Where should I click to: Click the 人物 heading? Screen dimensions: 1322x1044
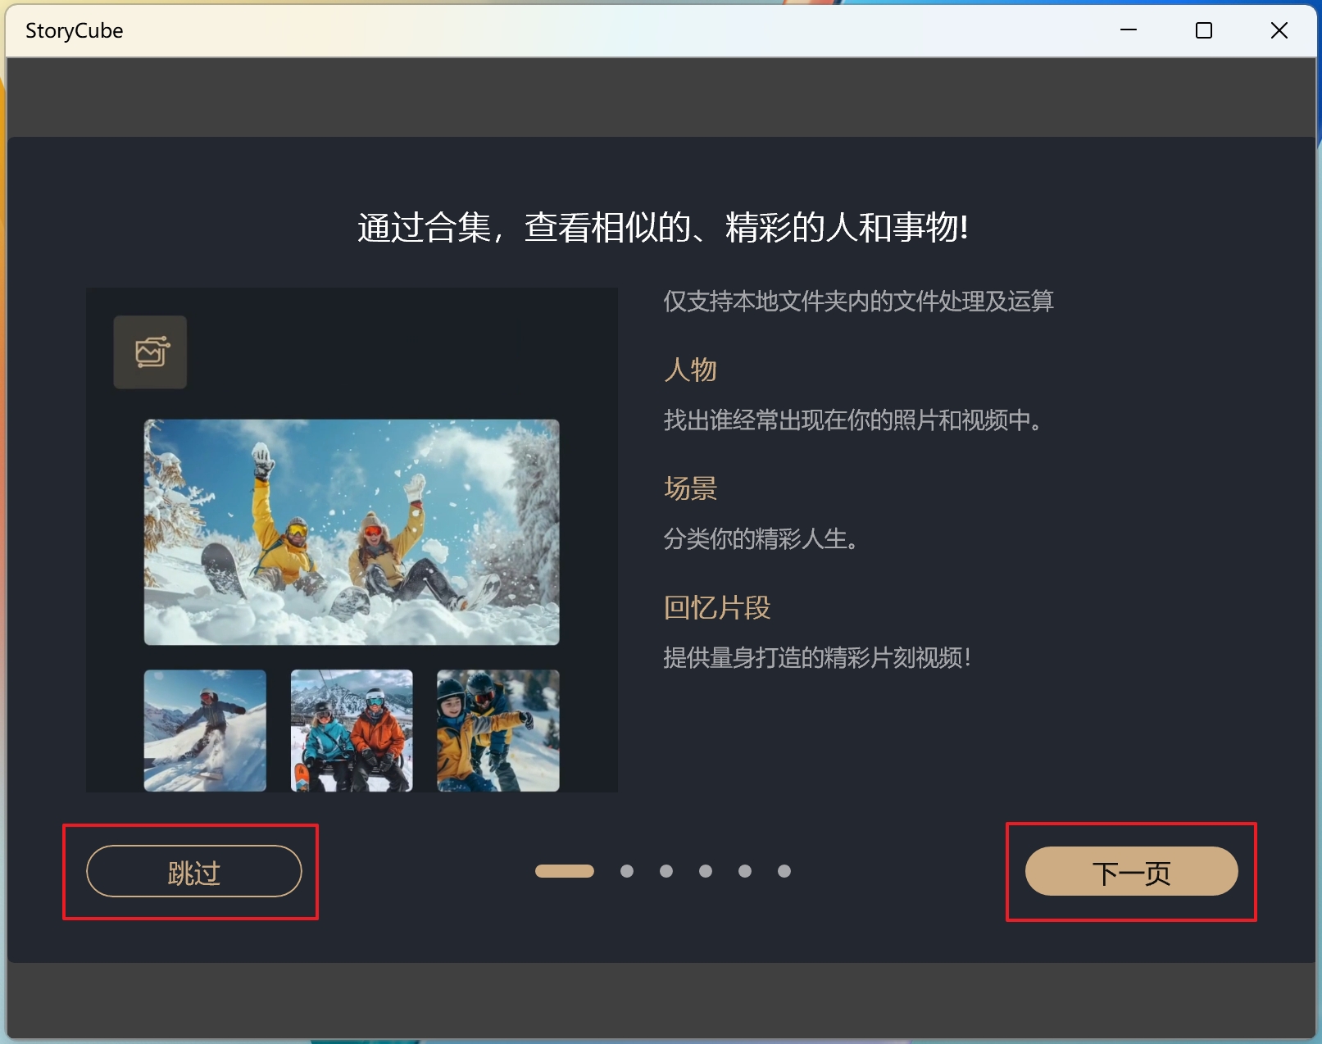(690, 370)
